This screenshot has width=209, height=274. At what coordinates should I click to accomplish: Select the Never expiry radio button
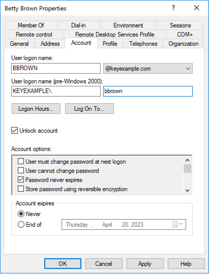(21, 214)
